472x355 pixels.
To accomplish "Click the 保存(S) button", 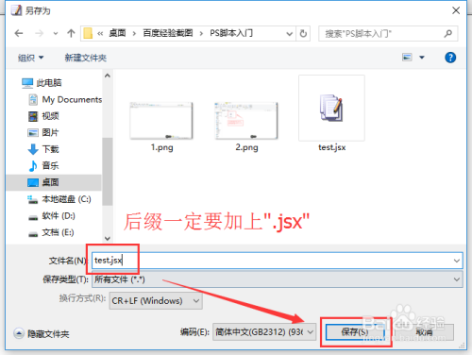I will click(x=355, y=332).
